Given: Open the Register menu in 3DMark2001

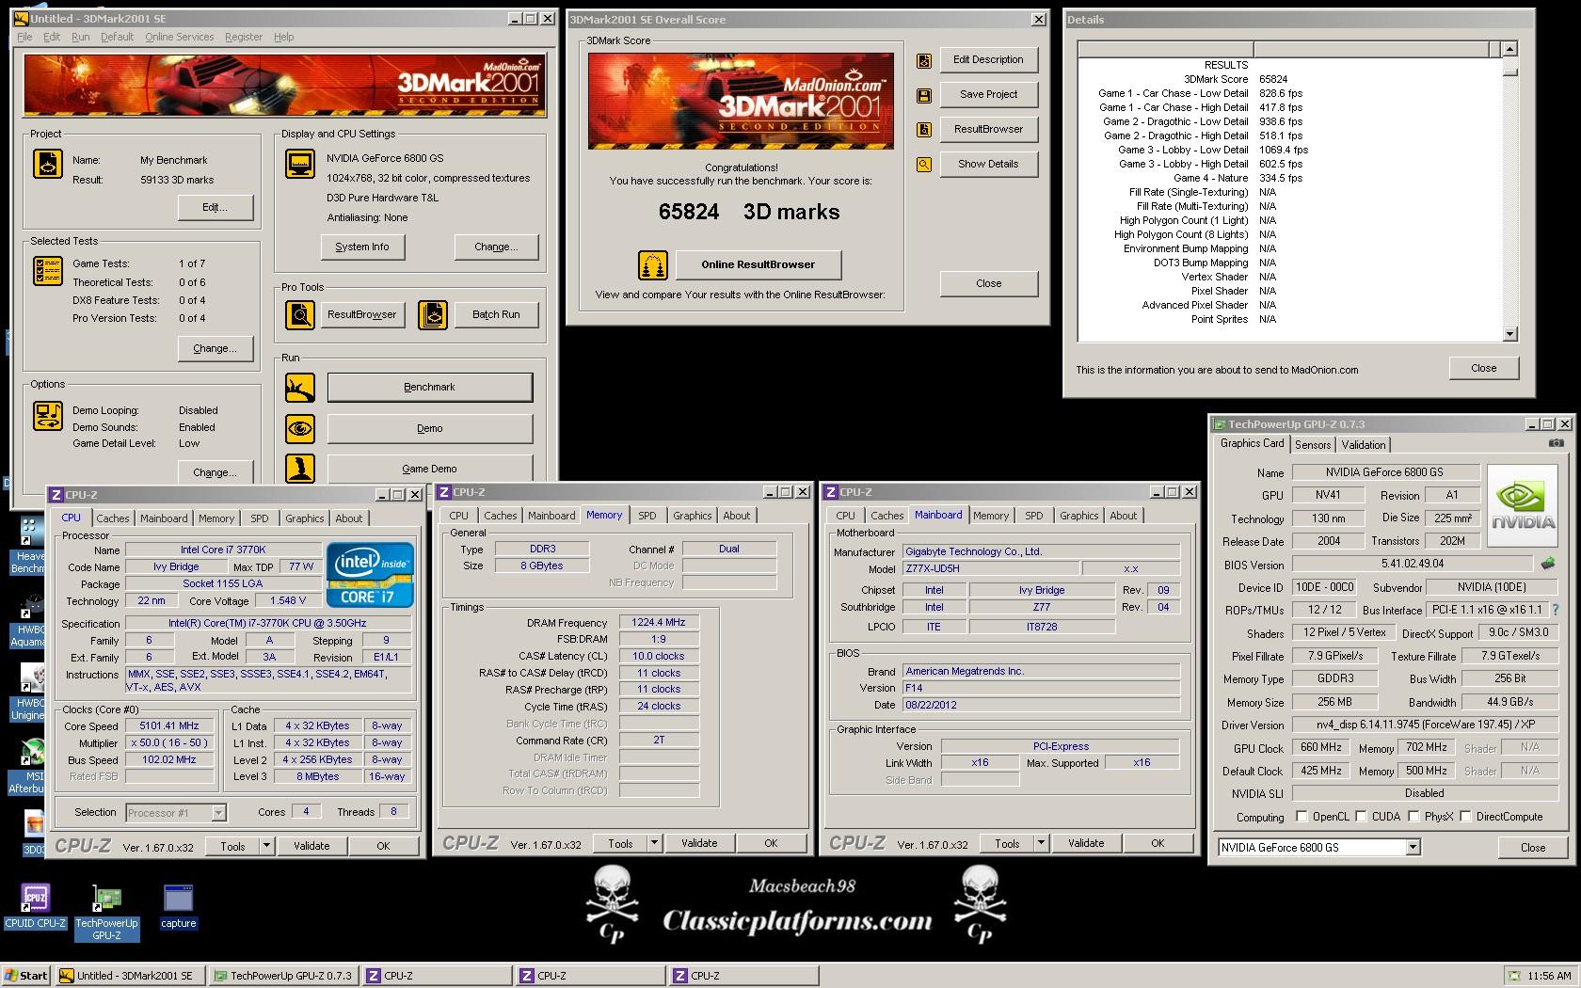Looking at the screenshot, I should click(x=244, y=37).
